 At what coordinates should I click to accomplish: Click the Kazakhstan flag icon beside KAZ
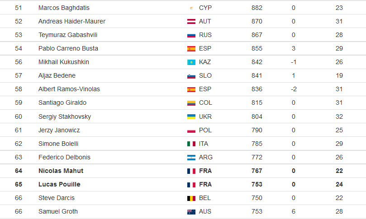point(191,62)
